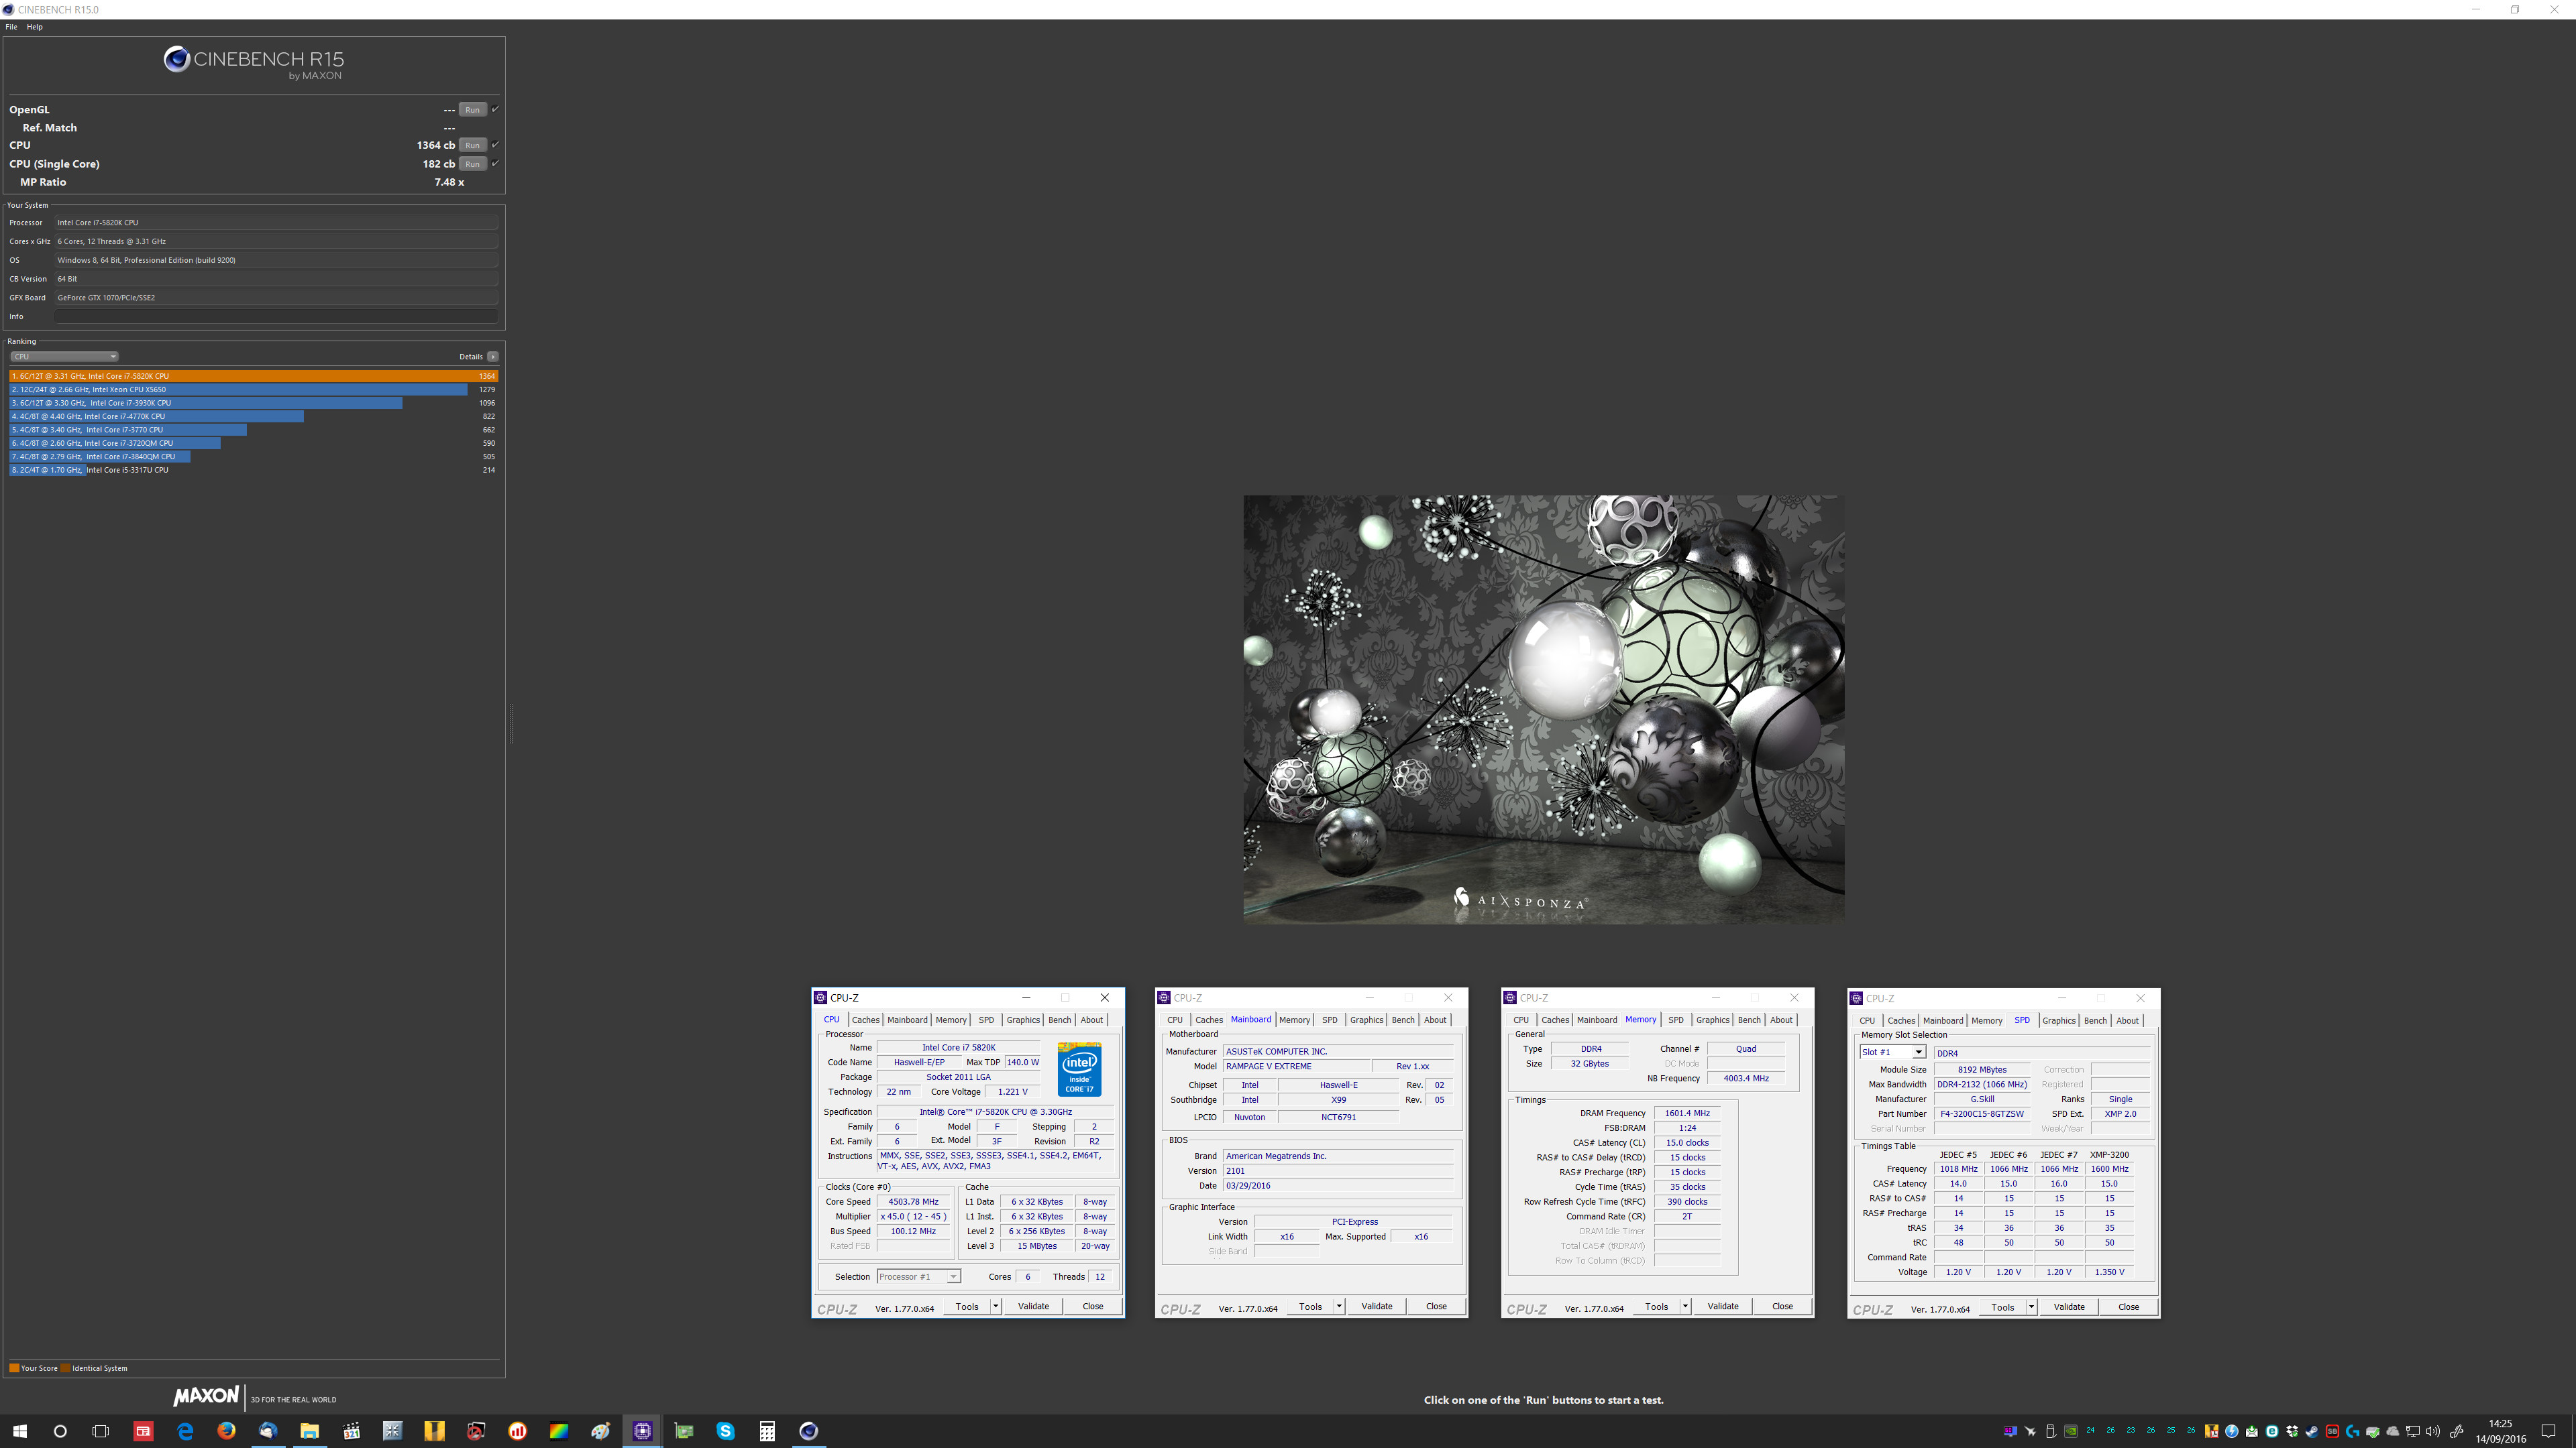Screen dimensions: 2576x1448
Task: Run the OpenGL benchmark
Action: (473, 110)
